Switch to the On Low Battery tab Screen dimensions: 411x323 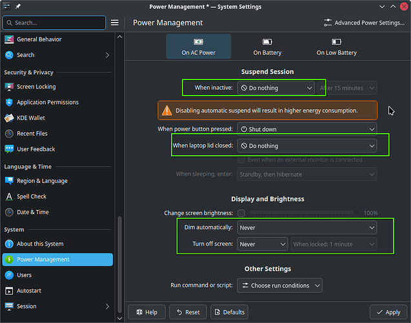337,47
